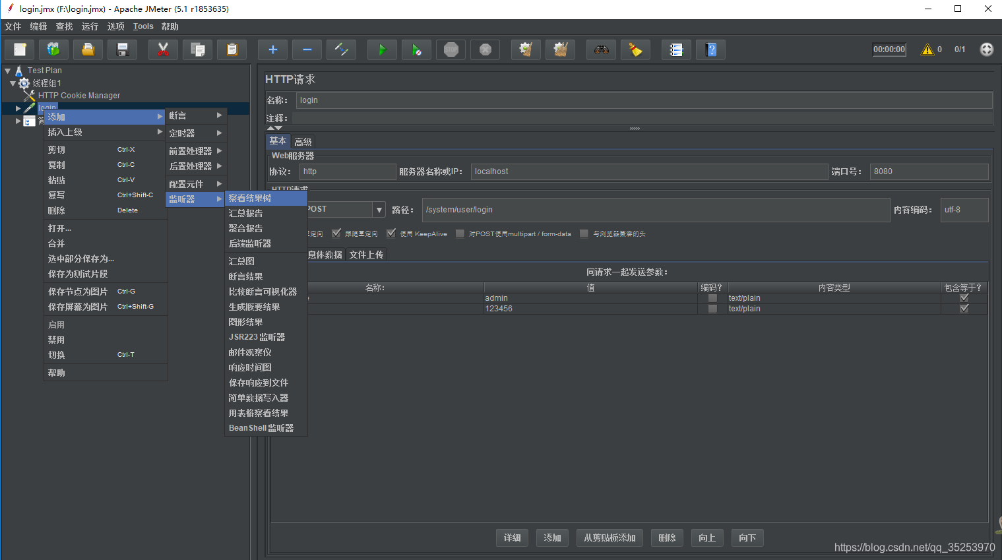1002x560 pixels.
Task: Open function helper notebook icon
Action: 677,49
